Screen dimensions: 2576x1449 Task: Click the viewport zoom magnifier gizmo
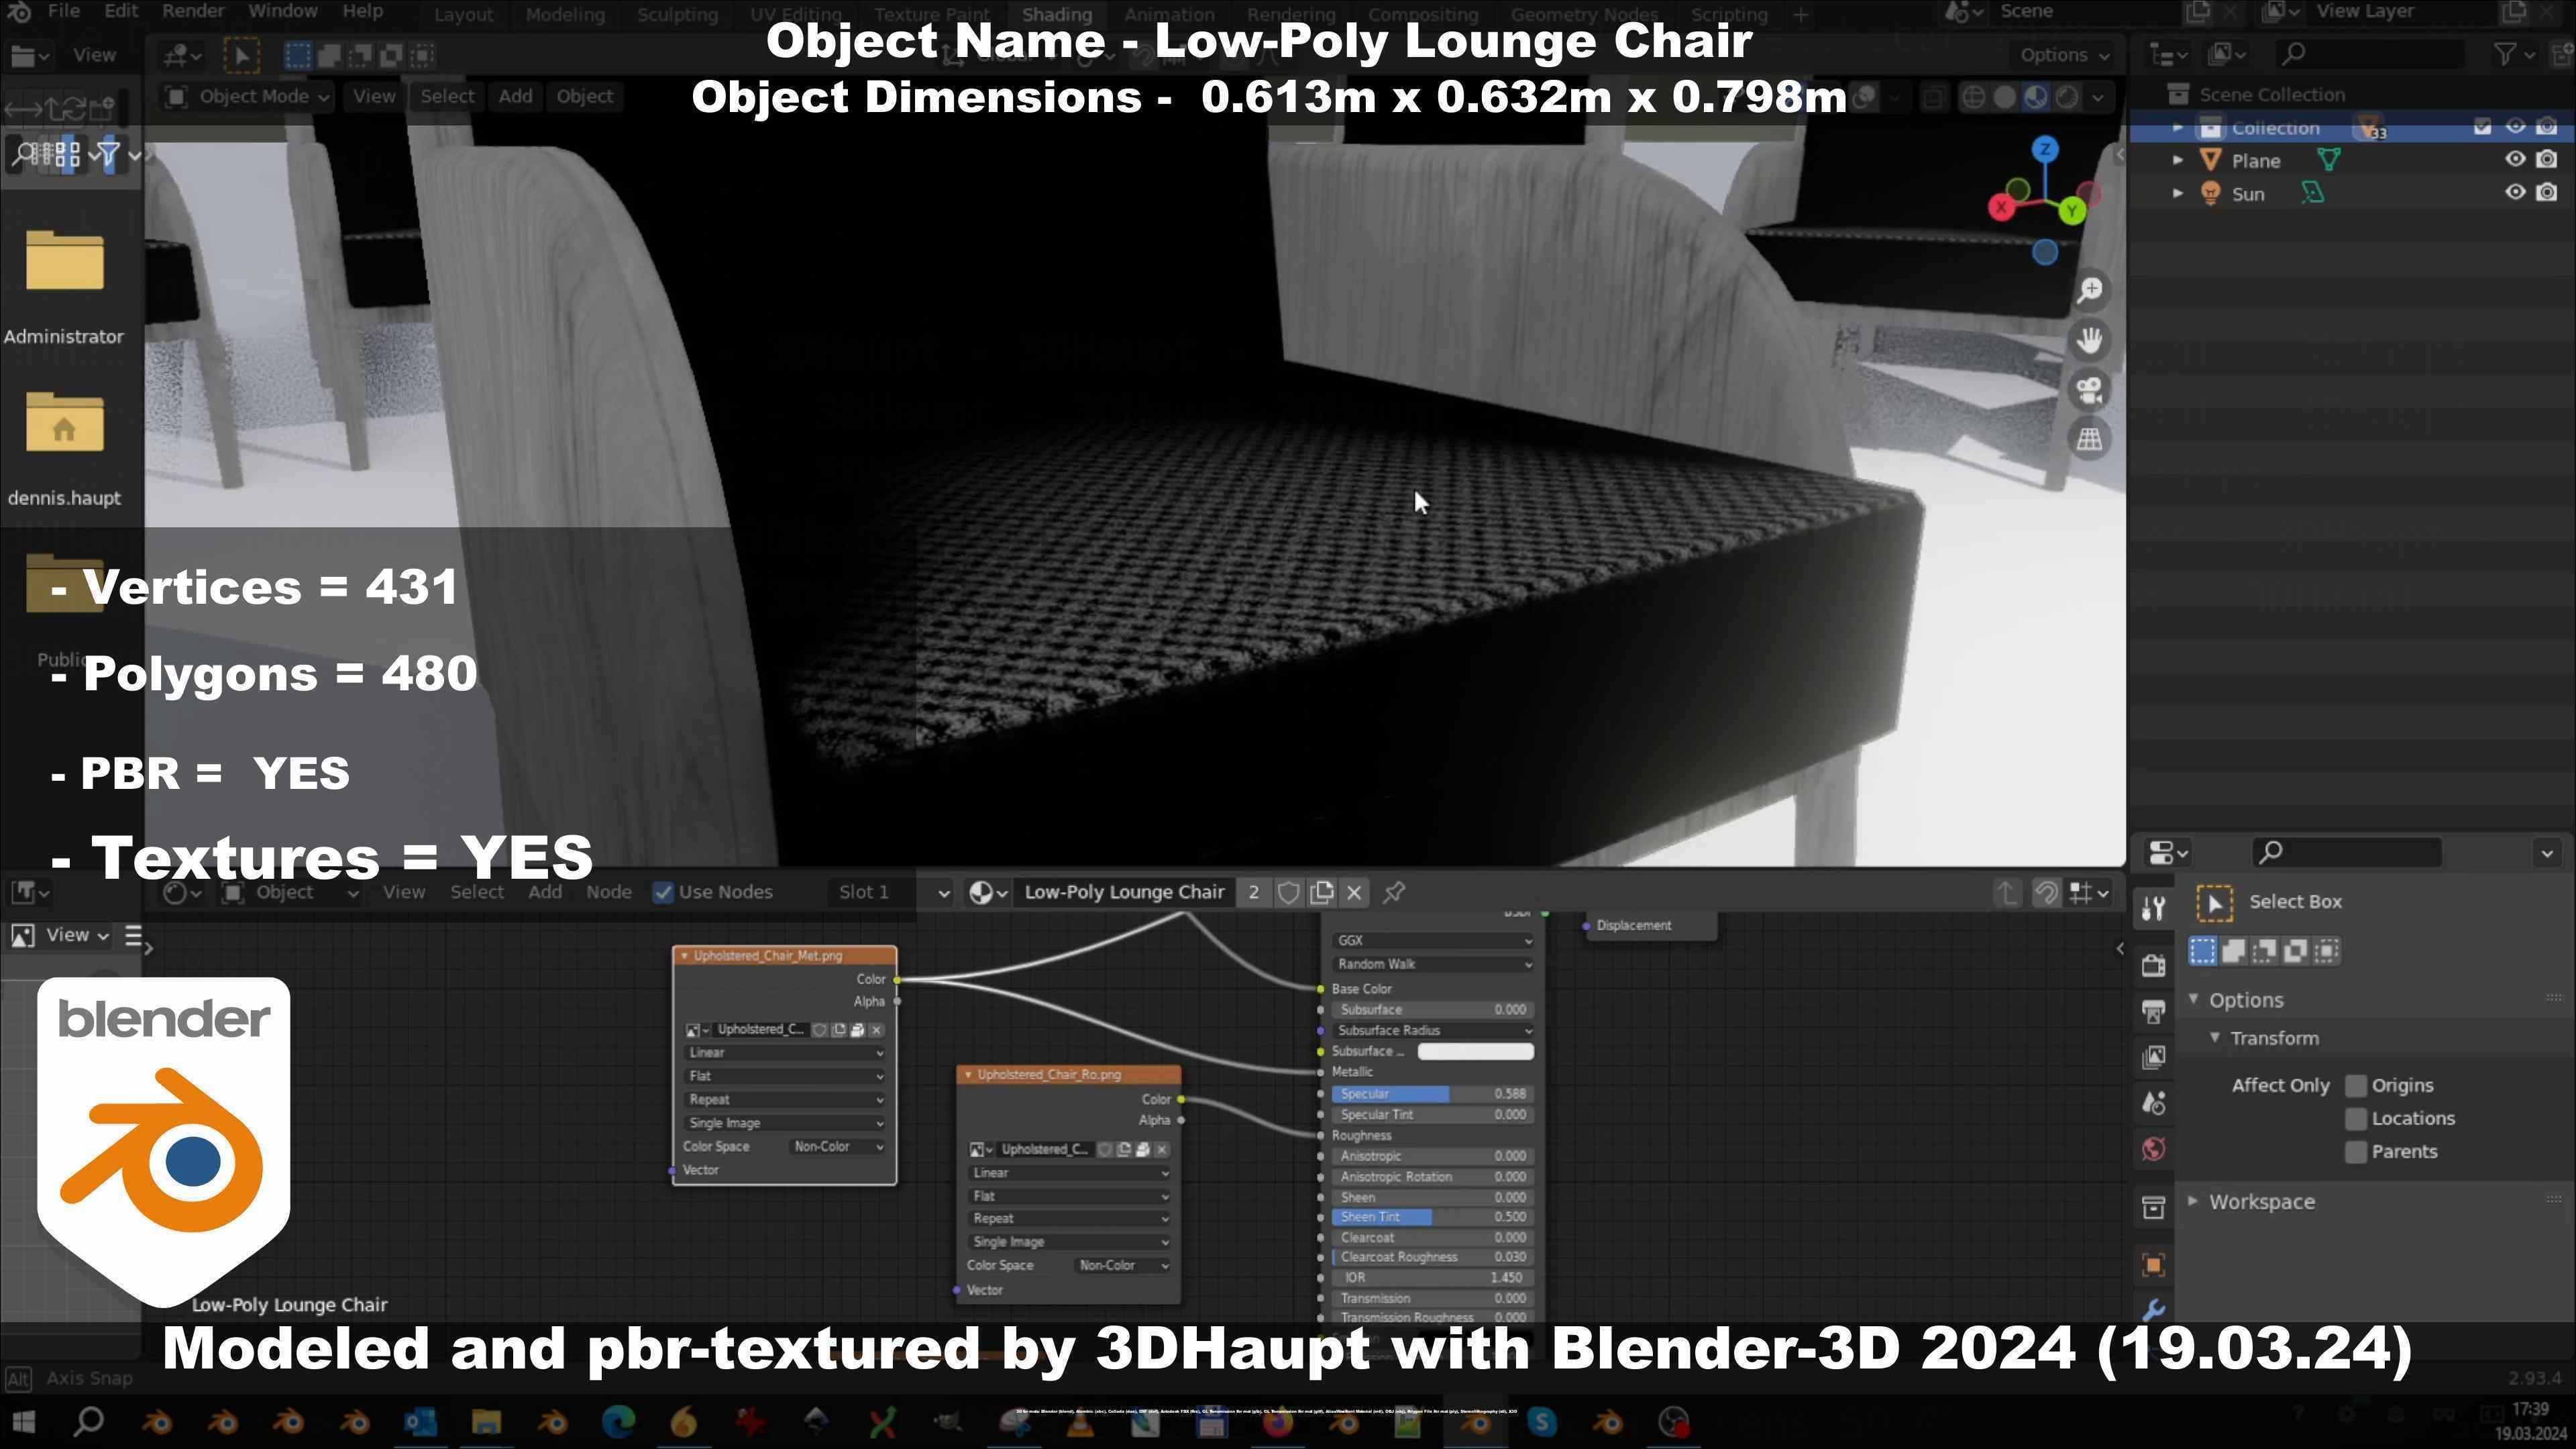[x=2090, y=290]
